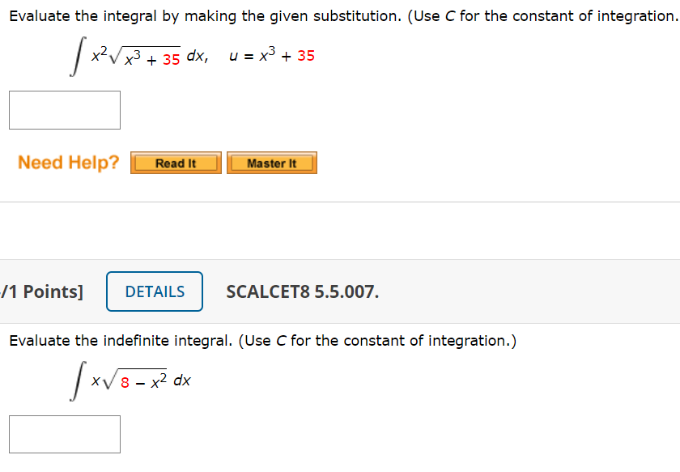The height and width of the screenshot is (472, 680).
Task: Click the integral sign of the second problem
Action: pos(78,381)
